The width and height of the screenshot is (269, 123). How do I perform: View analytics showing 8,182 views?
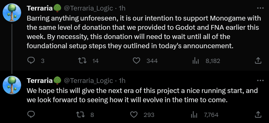(x=195, y=61)
